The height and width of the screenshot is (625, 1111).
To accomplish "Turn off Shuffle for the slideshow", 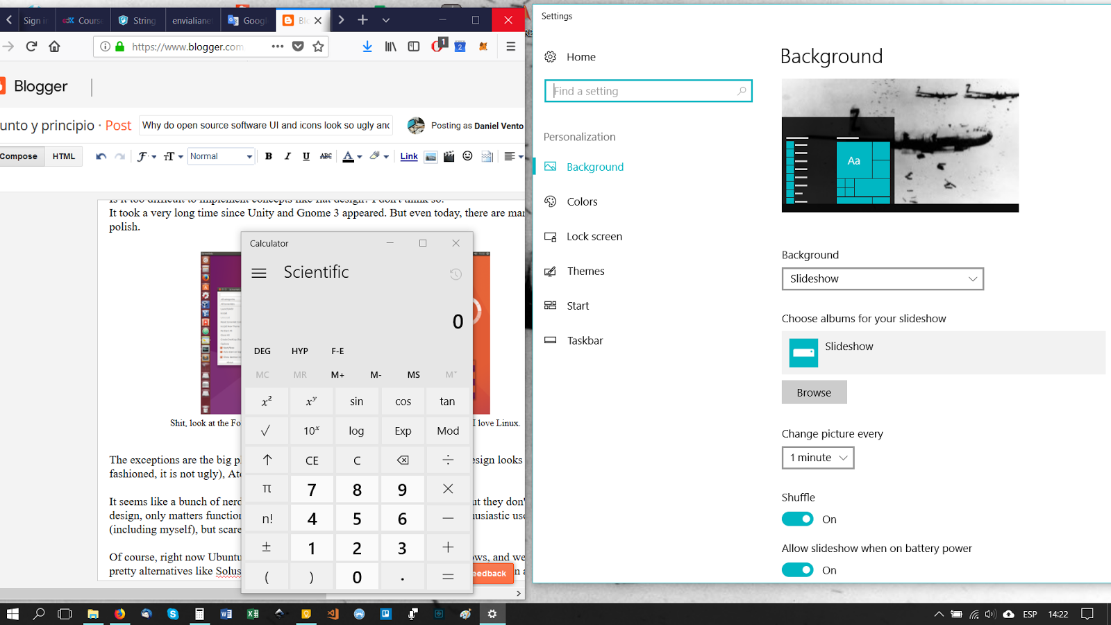I will click(x=797, y=519).
